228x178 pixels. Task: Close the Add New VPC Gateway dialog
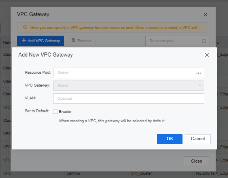pyautogui.click(x=207, y=55)
